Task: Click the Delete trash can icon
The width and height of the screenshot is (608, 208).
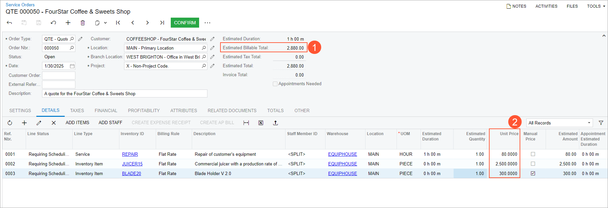Action: [x=83, y=23]
